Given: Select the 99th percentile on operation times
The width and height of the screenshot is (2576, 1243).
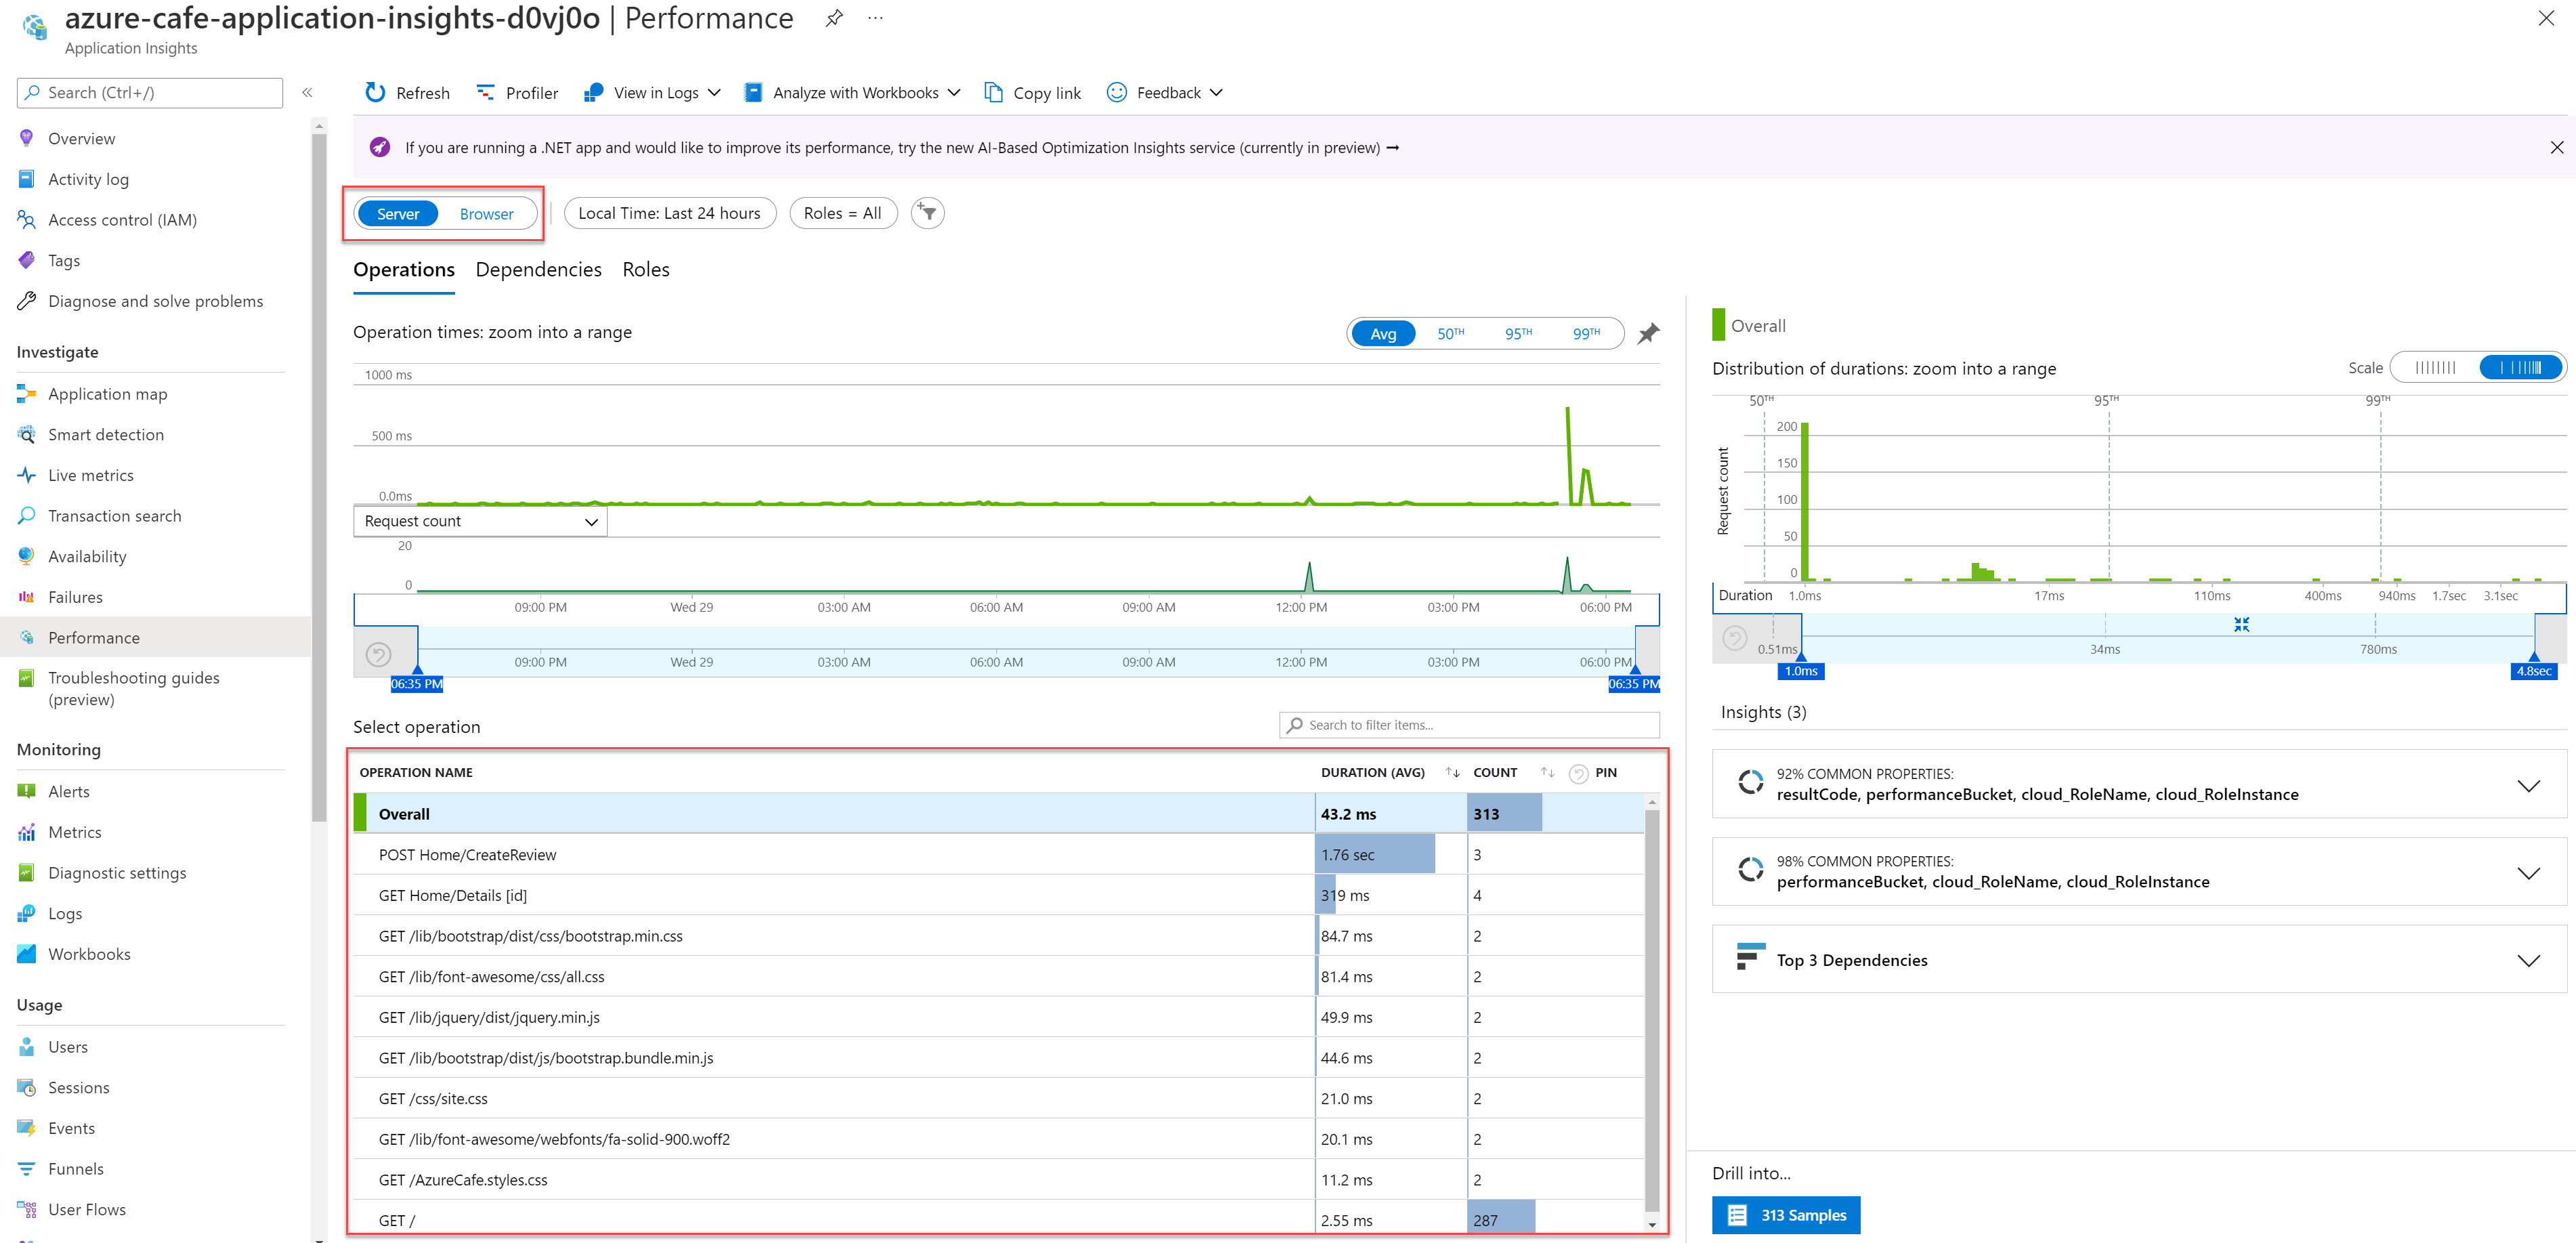Looking at the screenshot, I should [x=1587, y=333].
